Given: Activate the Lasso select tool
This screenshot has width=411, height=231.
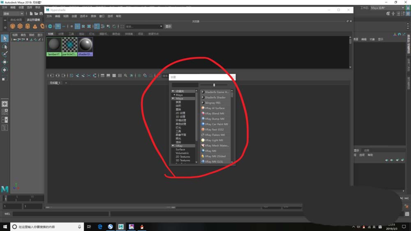Looking at the screenshot, I should click(x=5, y=46).
